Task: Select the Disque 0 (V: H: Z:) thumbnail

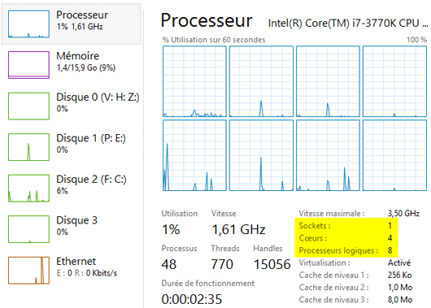Action: click(28, 106)
